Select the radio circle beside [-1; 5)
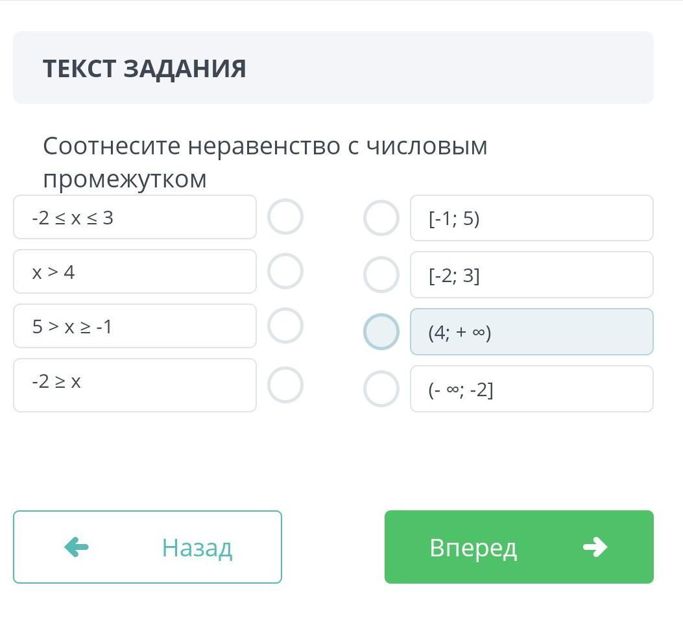Viewport: 683px width, 618px height. coord(381,218)
